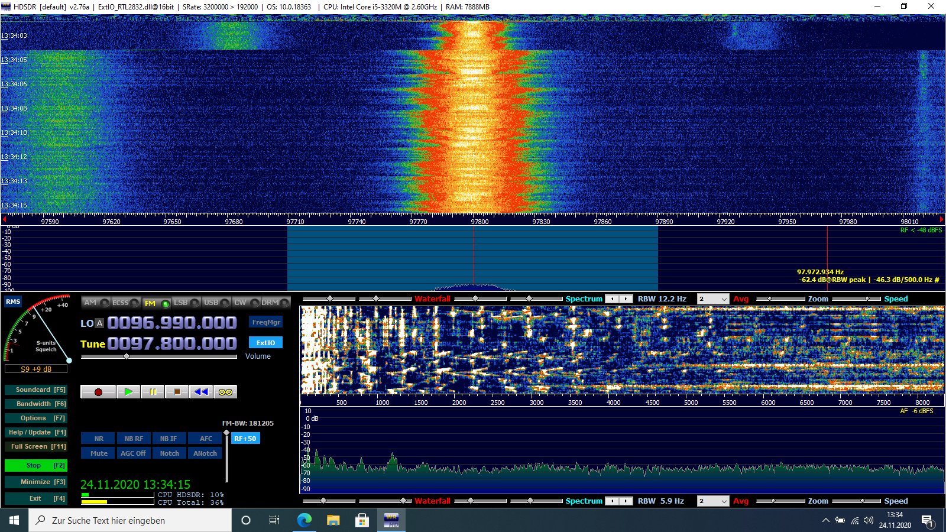This screenshot has height=532, width=946.
Task: Pause playback with the yellow pause button
Action: tap(153, 392)
